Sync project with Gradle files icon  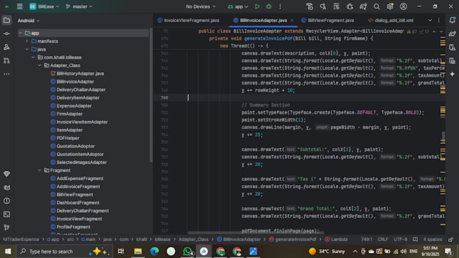point(363,7)
